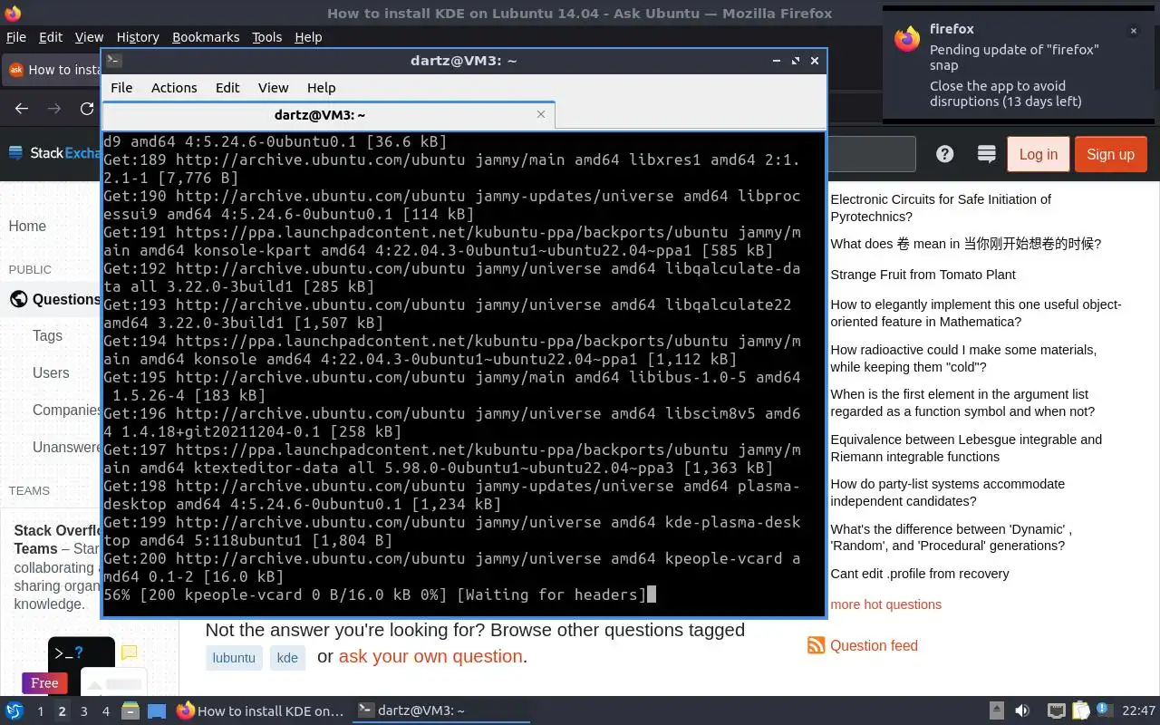1160x725 pixels.
Task: Click the 'kde' tag
Action: [287, 658]
